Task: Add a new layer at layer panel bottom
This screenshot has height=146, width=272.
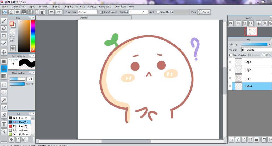Action: point(232,140)
